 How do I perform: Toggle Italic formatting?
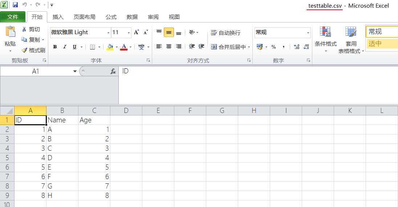click(65, 47)
